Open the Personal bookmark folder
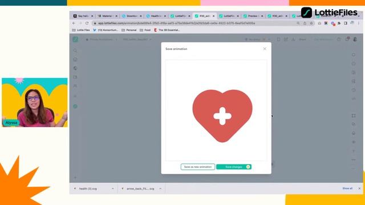Image resolution: width=365 pixels, height=205 pixels. pos(129,30)
